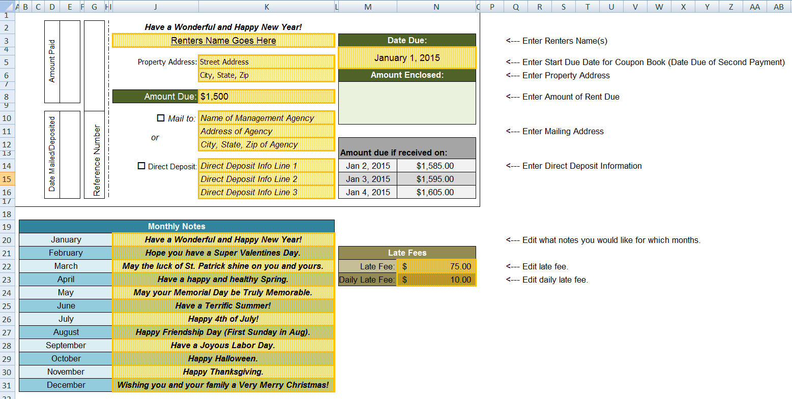
Task: Select the 'January 1, 2015' due date cell
Action: tap(407, 58)
